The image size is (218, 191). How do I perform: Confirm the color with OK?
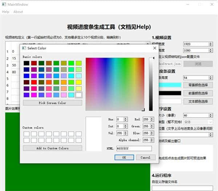coord(124,157)
